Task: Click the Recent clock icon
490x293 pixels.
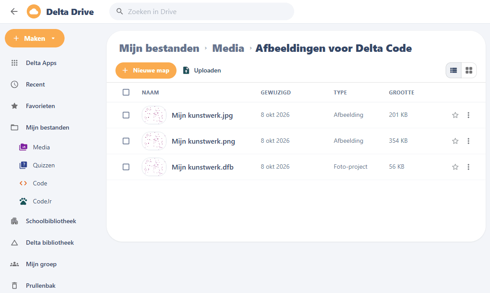Action: 14,84
